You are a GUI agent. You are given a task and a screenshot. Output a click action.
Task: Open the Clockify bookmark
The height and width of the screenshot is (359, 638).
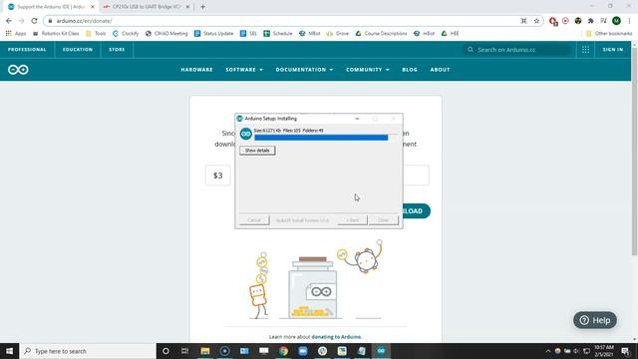[126, 33]
